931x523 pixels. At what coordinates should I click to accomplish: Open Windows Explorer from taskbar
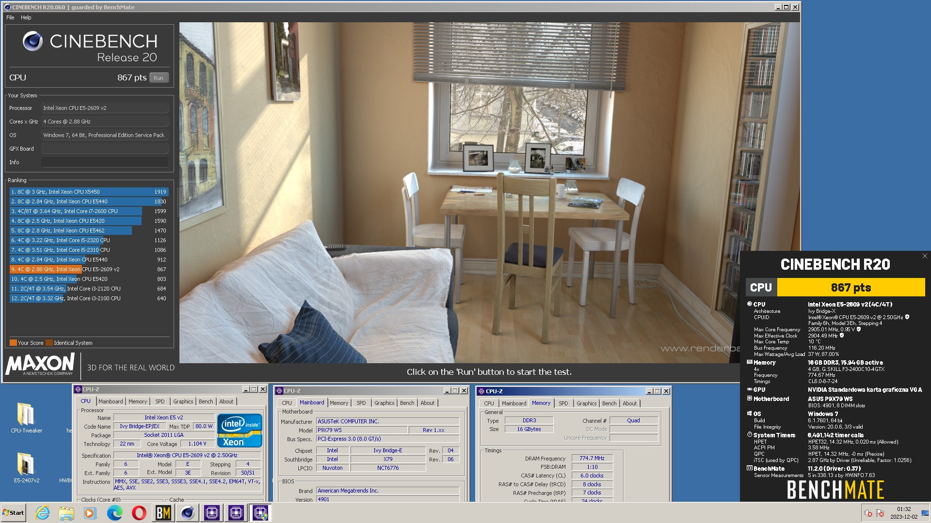pos(66,513)
